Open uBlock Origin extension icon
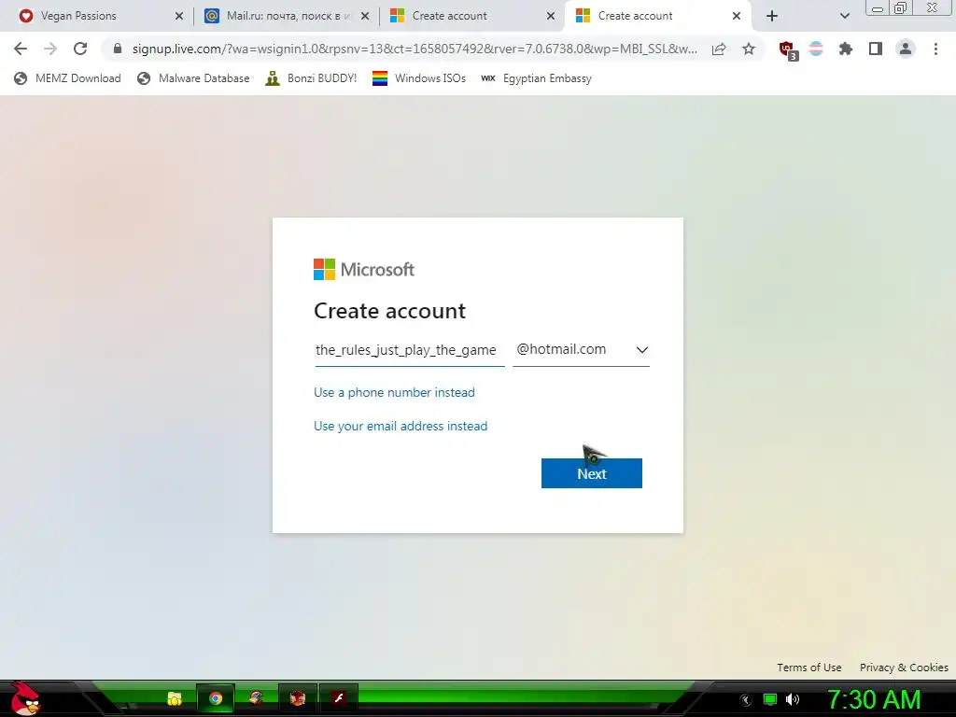This screenshot has height=717, width=956. pyautogui.click(x=788, y=50)
